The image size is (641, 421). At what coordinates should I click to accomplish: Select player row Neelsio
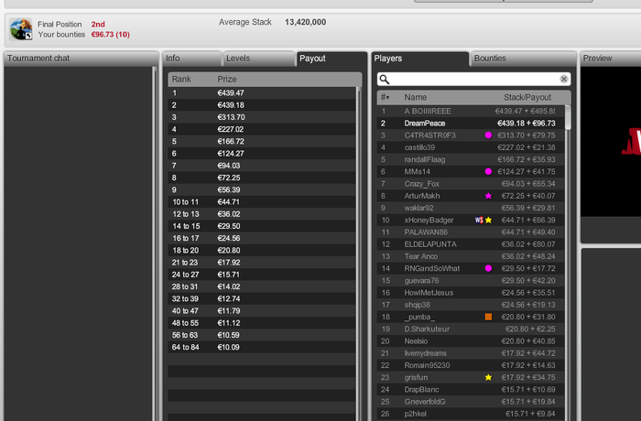pyautogui.click(x=471, y=341)
